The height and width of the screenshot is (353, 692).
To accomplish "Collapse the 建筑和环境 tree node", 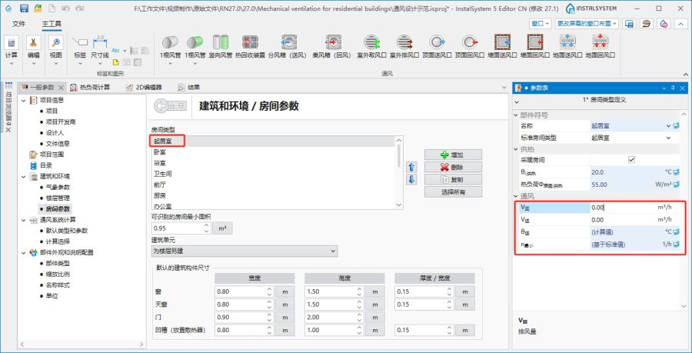I will [x=22, y=175].
